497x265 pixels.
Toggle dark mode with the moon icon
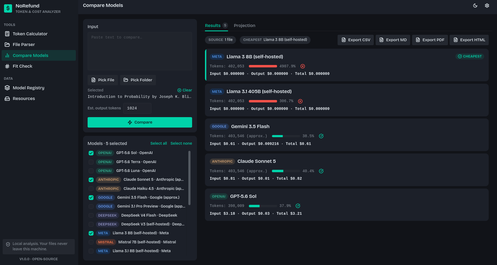pyautogui.click(x=475, y=6)
